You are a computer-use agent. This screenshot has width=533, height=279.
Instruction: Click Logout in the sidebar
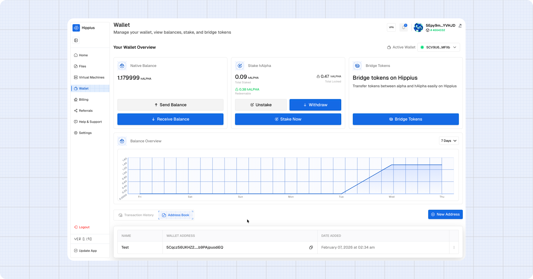click(84, 227)
